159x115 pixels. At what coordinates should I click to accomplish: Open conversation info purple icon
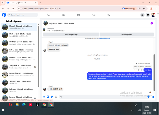(152, 23)
